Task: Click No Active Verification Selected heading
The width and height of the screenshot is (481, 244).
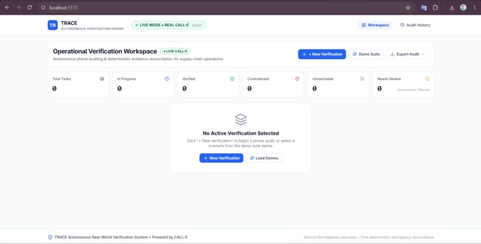Action: click(241, 134)
